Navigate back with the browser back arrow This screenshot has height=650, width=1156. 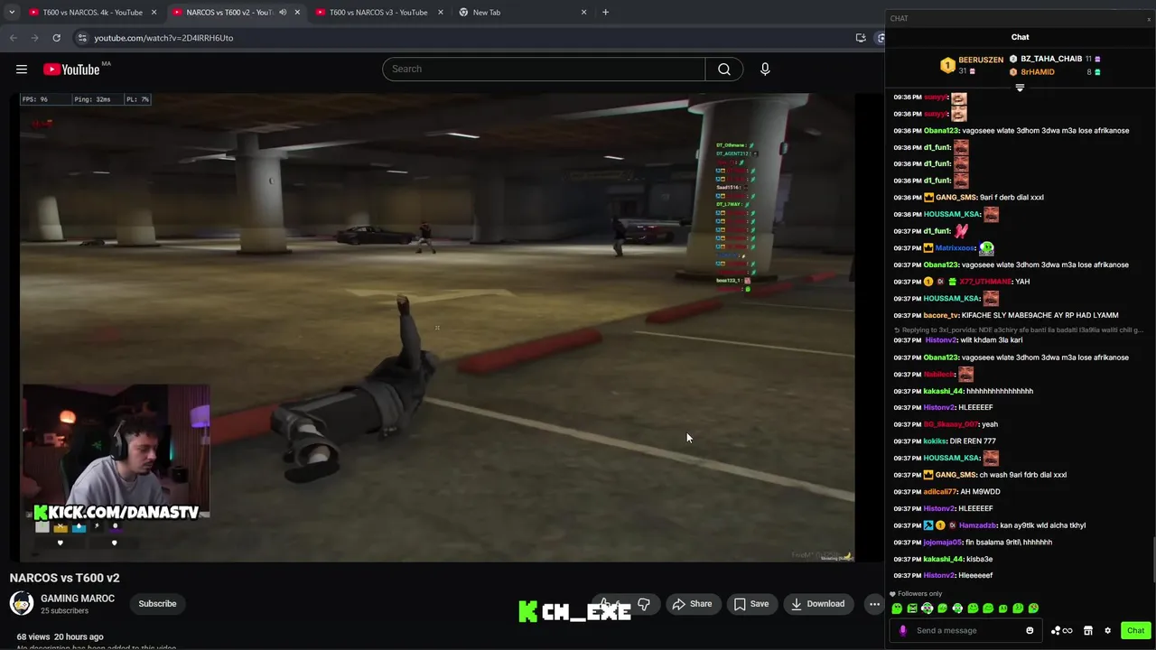13,38
